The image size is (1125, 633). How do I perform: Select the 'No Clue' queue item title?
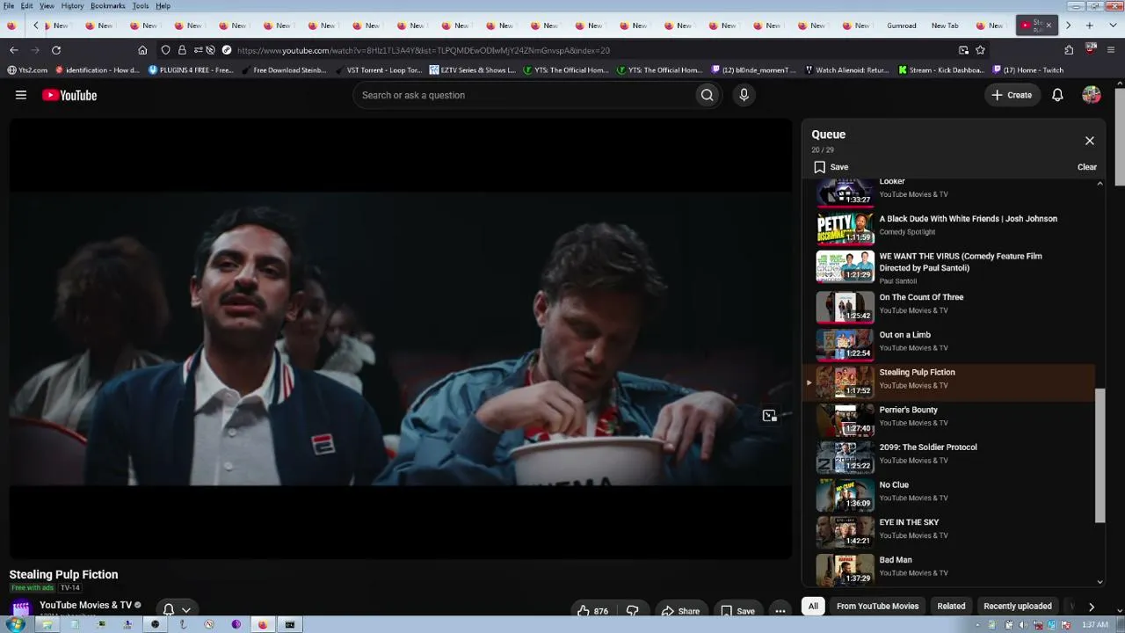click(894, 484)
